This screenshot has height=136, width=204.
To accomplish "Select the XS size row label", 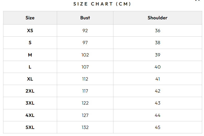I will [x=30, y=31].
